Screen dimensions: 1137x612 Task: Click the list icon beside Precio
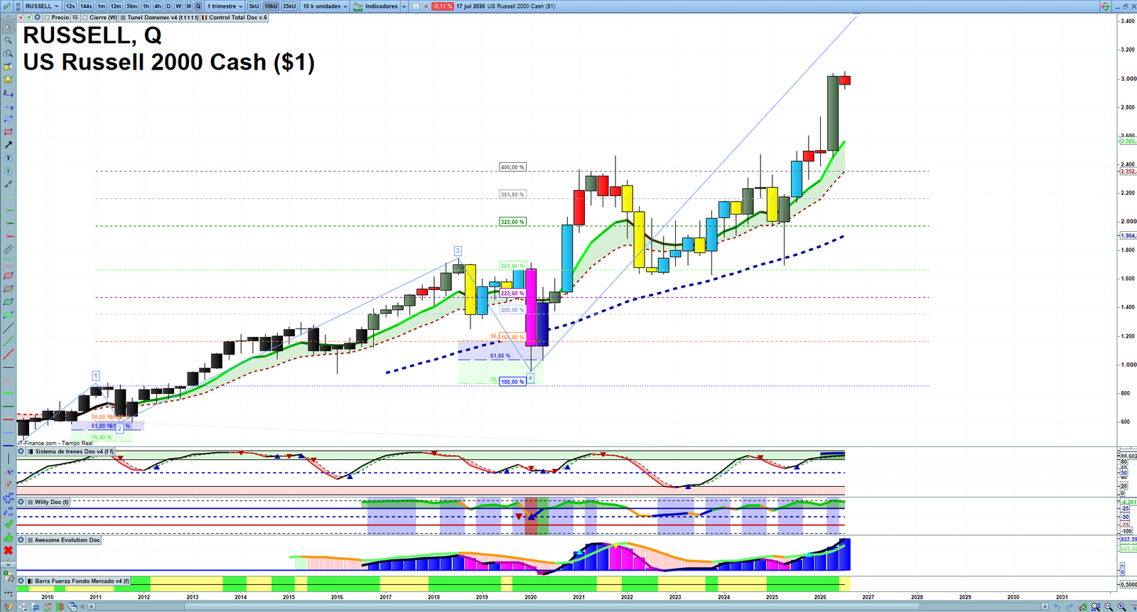75,18
